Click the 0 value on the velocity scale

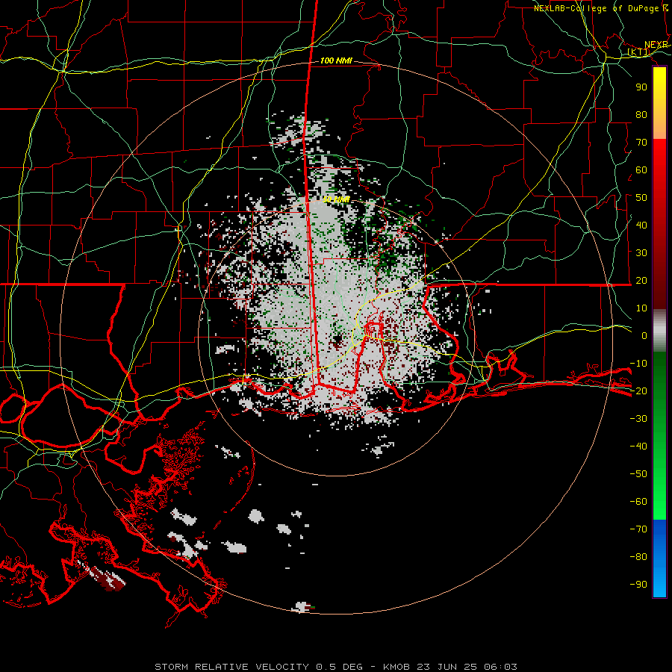click(x=644, y=336)
